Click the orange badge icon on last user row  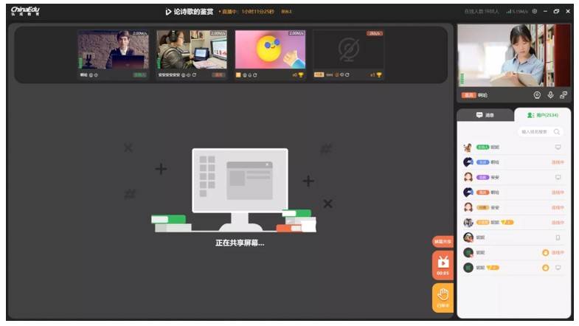tap(546, 268)
